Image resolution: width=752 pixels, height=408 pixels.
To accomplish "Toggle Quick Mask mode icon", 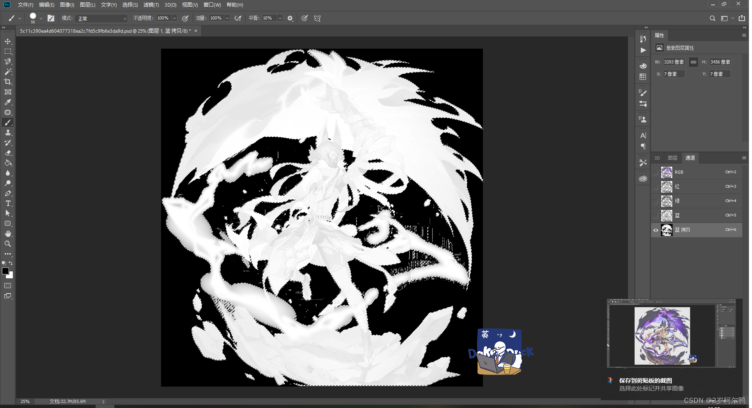I will point(8,286).
